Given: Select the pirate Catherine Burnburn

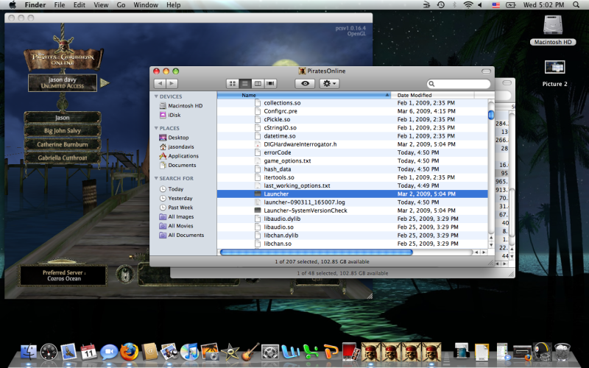Looking at the screenshot, I should tap(63, 144).
